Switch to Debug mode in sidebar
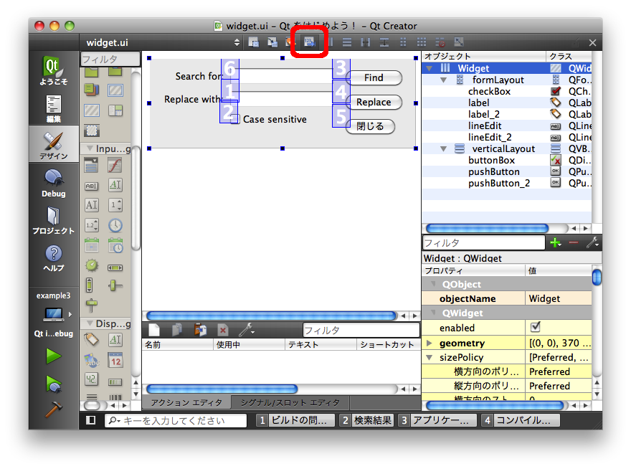 54,183
